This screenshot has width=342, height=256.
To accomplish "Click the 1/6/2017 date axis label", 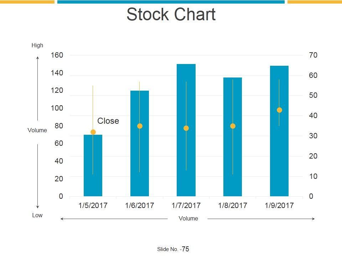I will pyautogui.click(x=140, y=206).
